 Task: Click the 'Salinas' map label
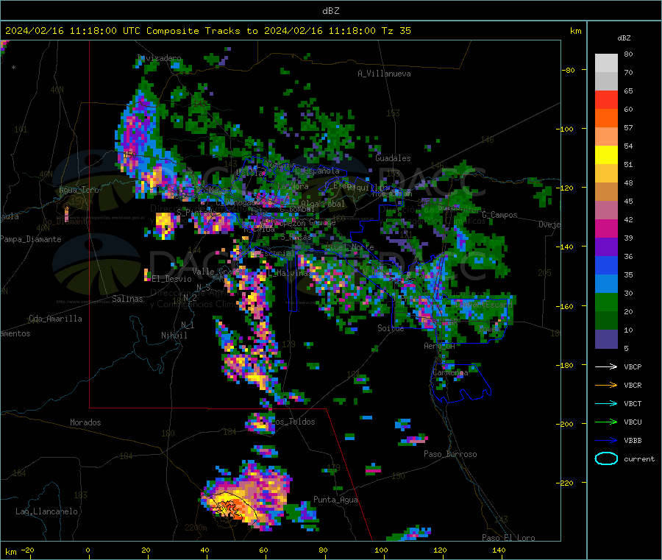click(x=127, y=299)
